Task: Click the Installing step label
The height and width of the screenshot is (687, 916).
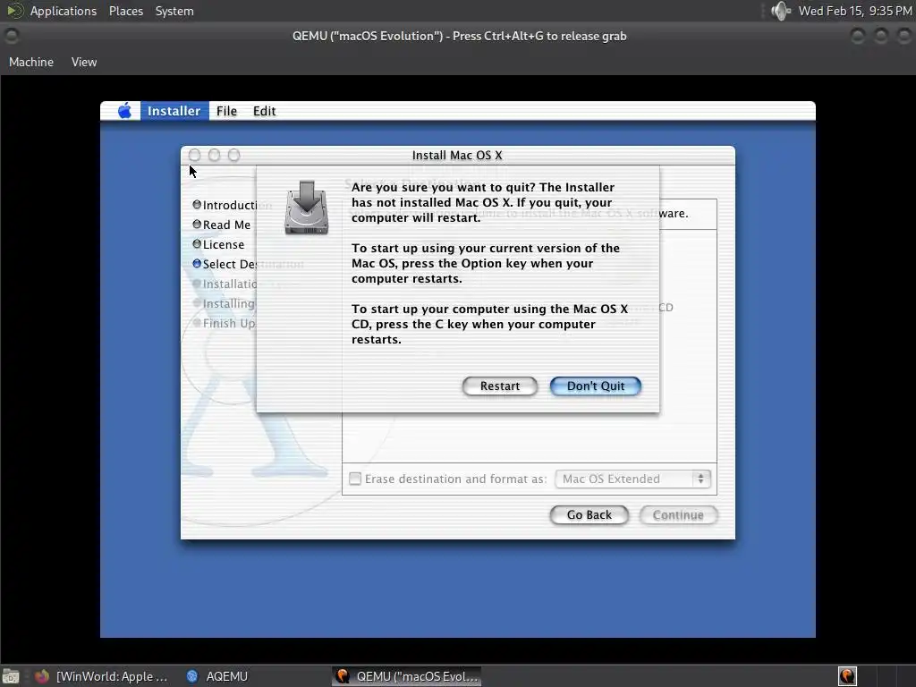Action: click(x=229, y=303)
